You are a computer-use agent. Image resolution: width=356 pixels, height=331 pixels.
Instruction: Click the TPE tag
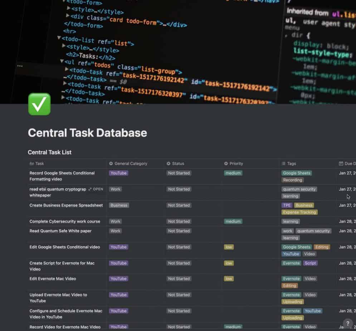[287, 205]
